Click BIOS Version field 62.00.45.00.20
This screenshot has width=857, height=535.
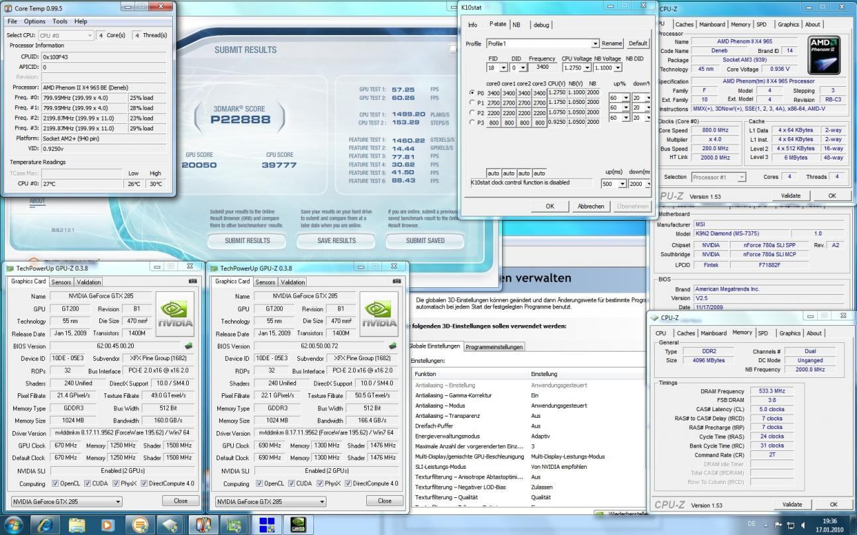pyautogui.click(x=115, y=346)
